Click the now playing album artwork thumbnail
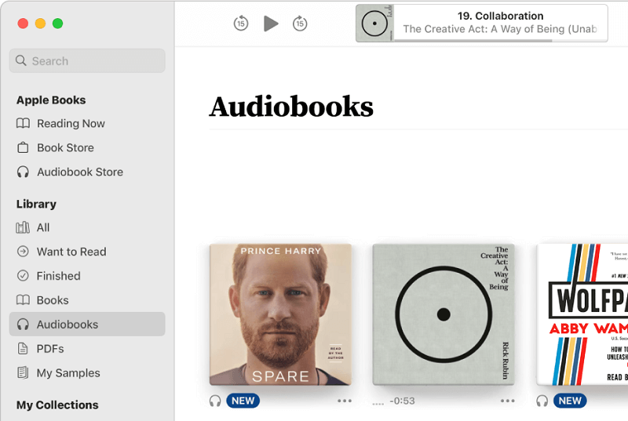This screenshot has height=421, width=628. click(374, 24)
